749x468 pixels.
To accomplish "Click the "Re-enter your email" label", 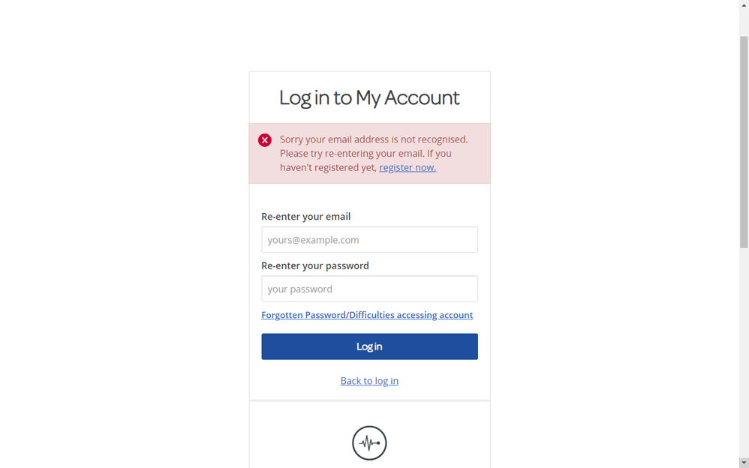I will (305, 217).
